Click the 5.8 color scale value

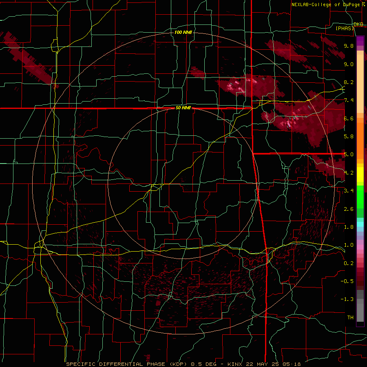pos(349,137)
